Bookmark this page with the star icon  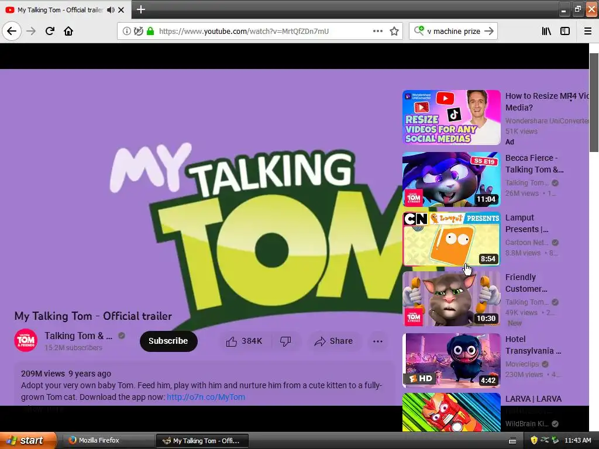[x=394, y=32]
